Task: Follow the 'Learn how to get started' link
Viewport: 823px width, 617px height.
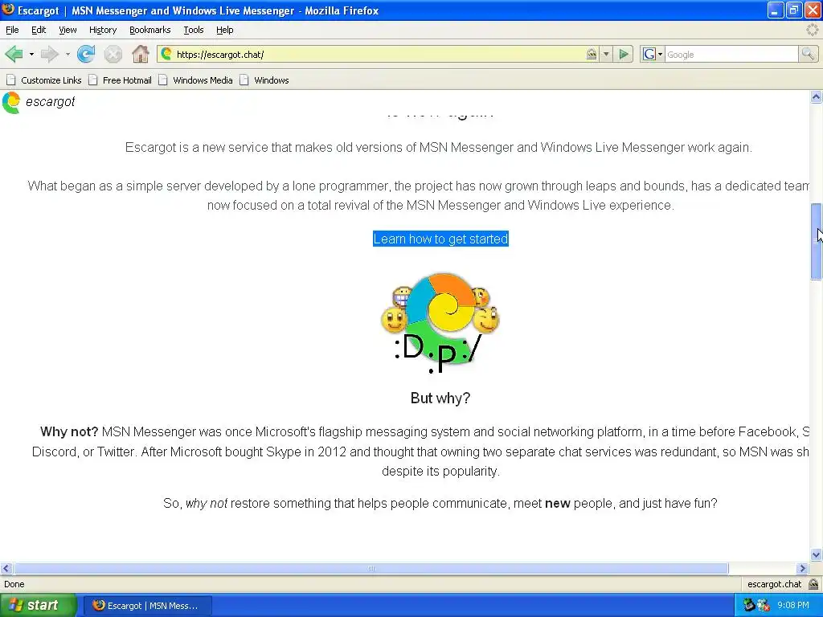Action: click(x=441, y=239)
